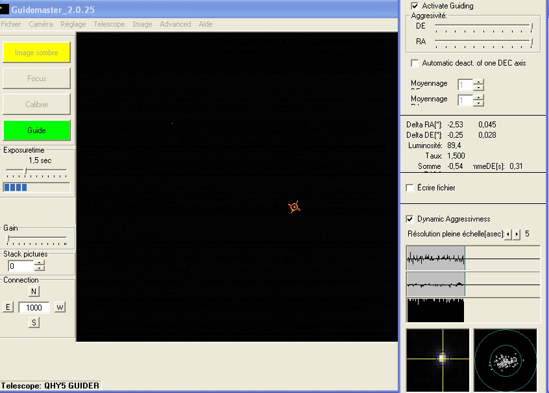Toggle the Dynamic Aggressivness checkbox
Screen dimensions: 549x393
tap(409, 219)
